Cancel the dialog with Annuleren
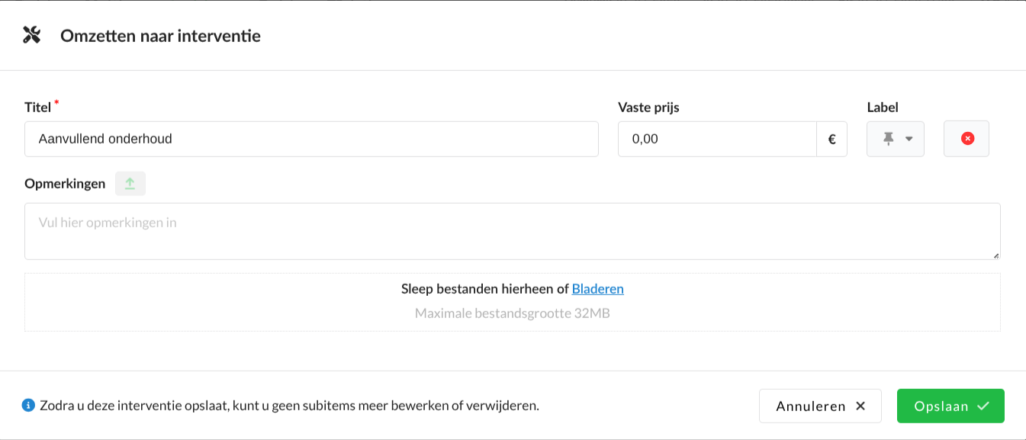 point(819,406)
